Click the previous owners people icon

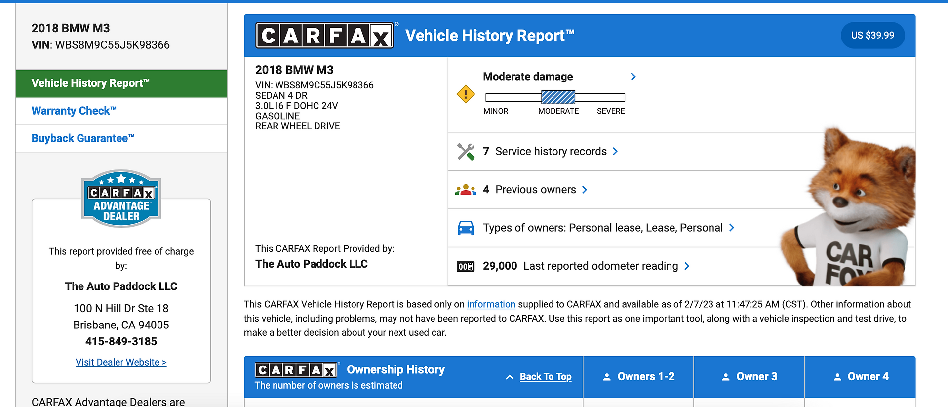(466, 190)
